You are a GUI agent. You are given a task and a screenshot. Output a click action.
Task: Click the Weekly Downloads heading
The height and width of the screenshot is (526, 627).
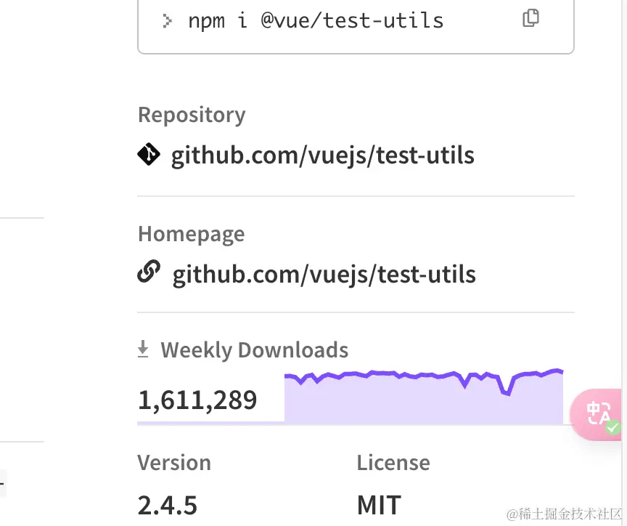[x=254, y=350]
